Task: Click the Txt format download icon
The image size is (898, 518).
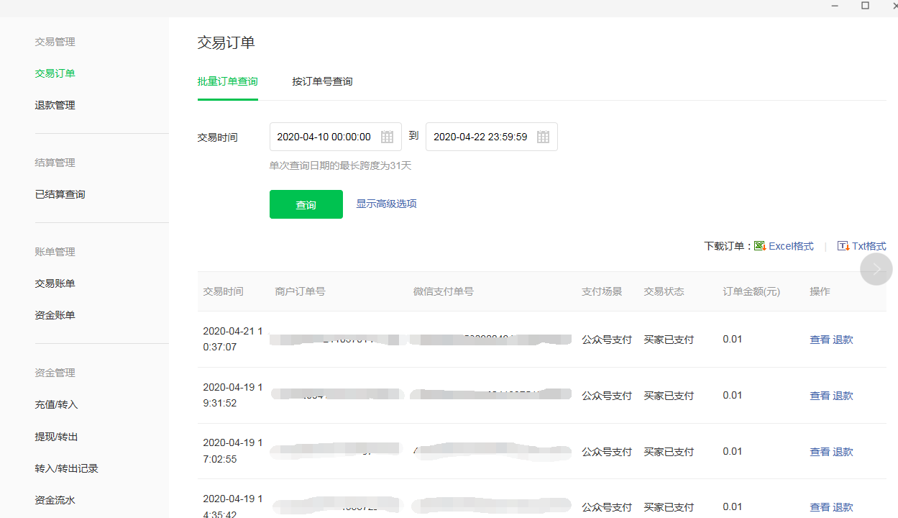Action: click(843, 246)
